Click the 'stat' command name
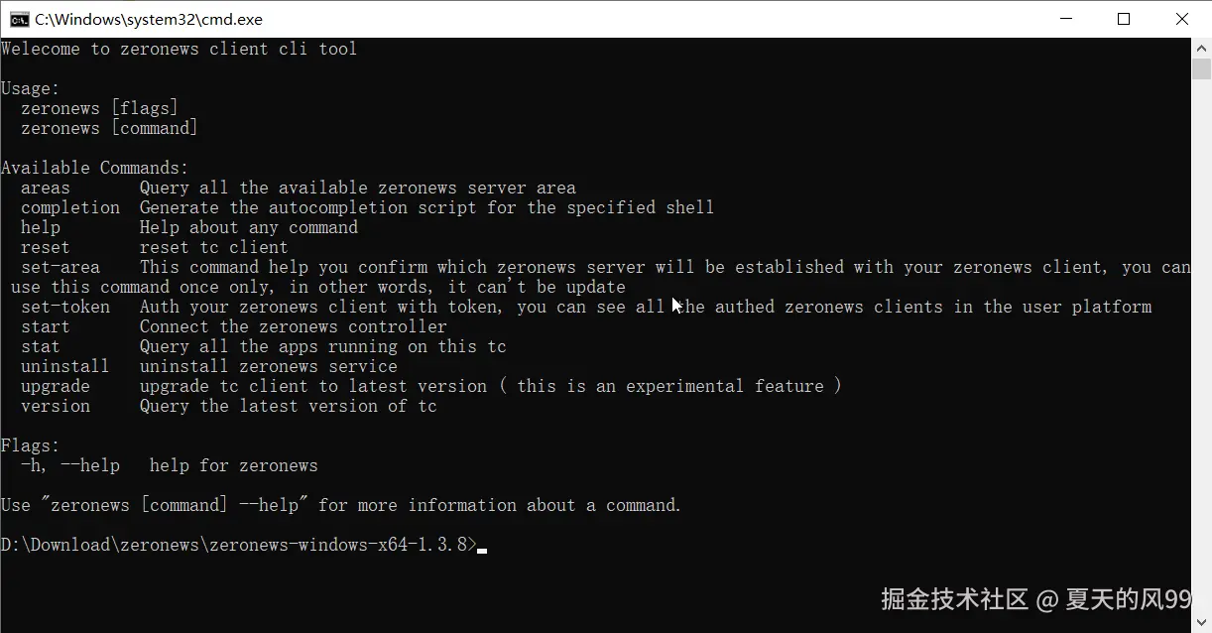This screenshot has width=1212, height=633. (x=41, y=346)
